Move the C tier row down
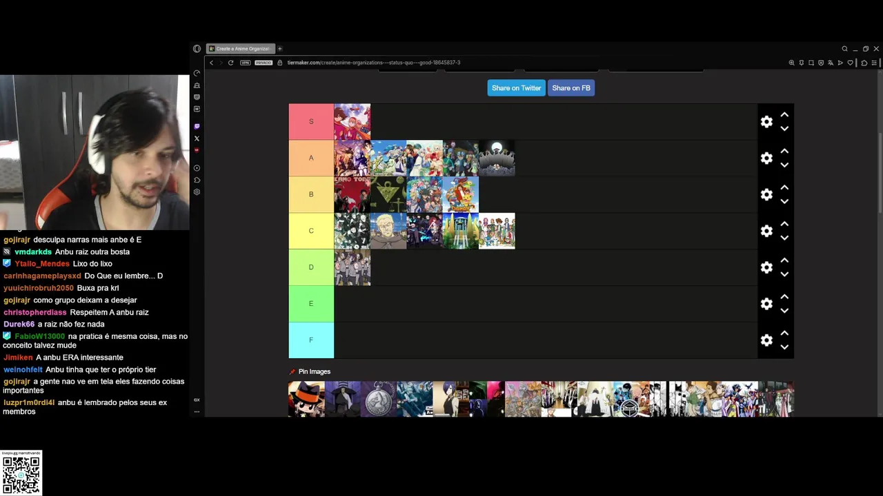 784,238
